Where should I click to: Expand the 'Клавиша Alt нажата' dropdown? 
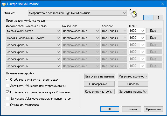[33, 31]
